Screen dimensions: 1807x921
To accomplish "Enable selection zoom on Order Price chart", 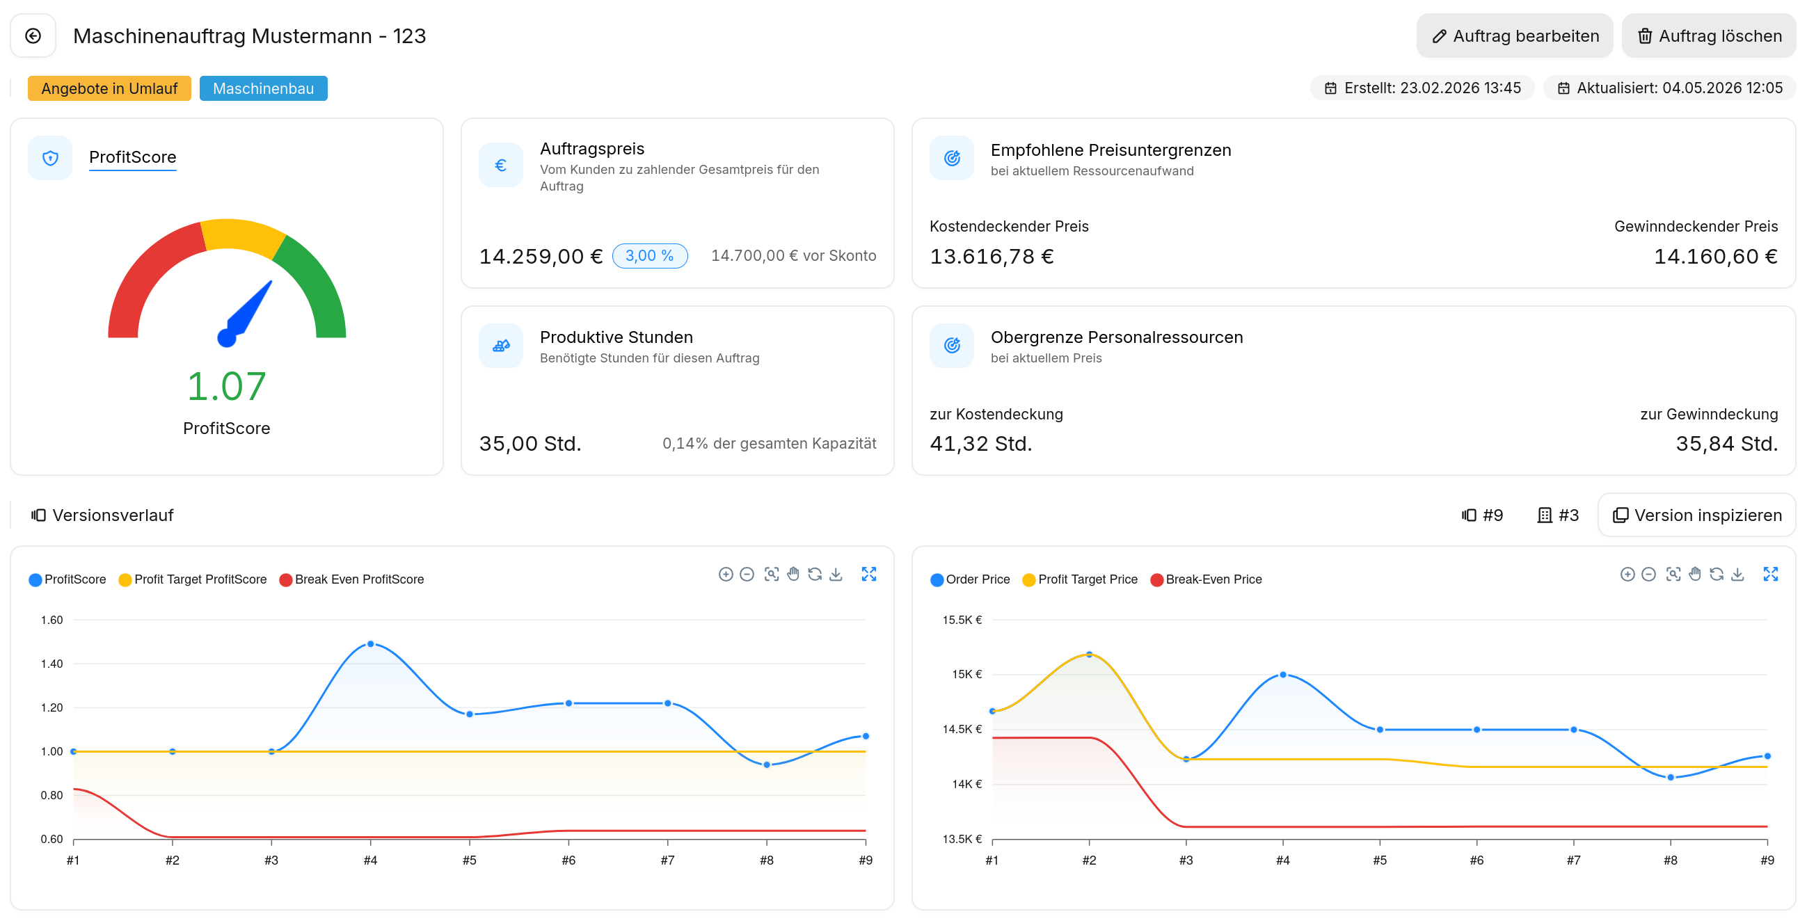I will pos(1672,575).
